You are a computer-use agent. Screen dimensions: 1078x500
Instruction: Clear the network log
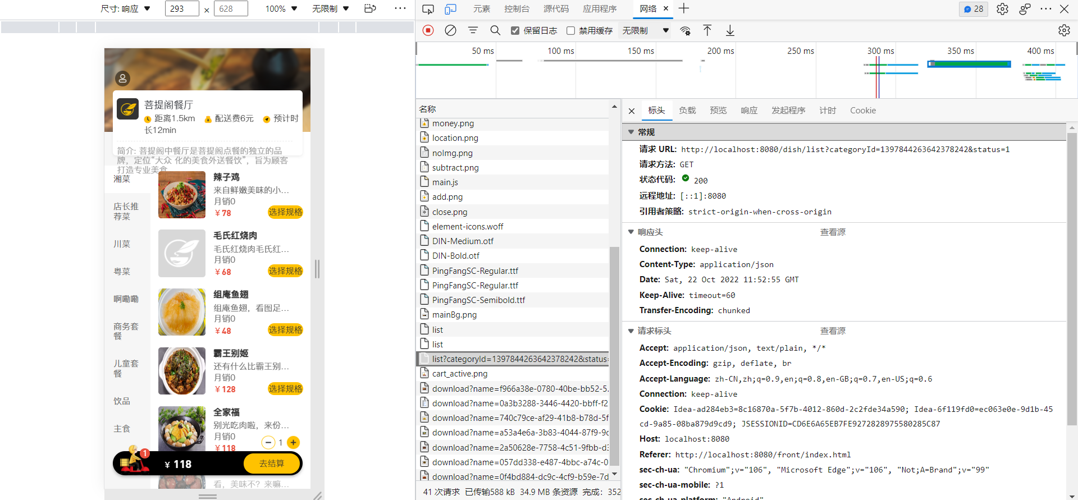(x=450, y=30)
